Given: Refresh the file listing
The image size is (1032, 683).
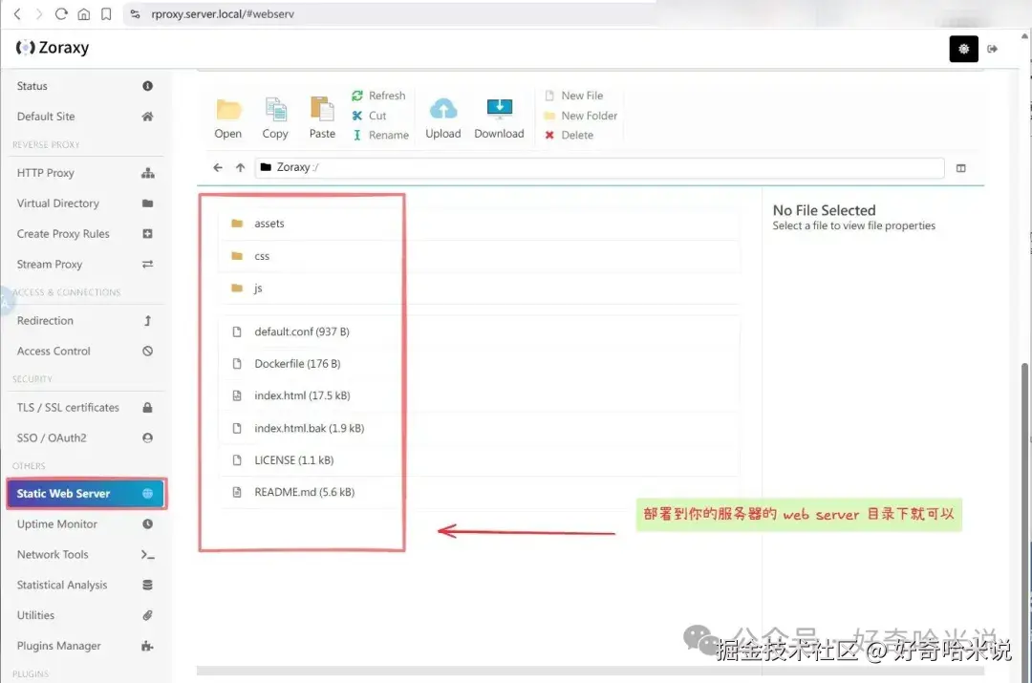Looking at the screenshot, I should [x=378, y=96].
